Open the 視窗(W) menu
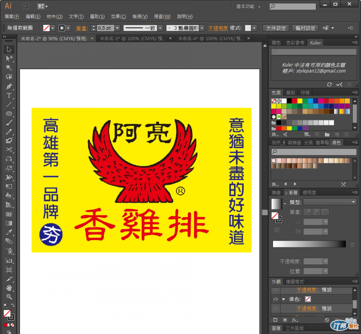This screenshot has height=334, width=361. click(x=162, y=17)
